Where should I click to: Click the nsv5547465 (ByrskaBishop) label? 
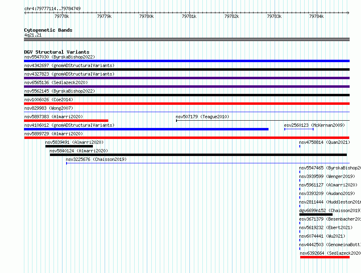point(330,168)
